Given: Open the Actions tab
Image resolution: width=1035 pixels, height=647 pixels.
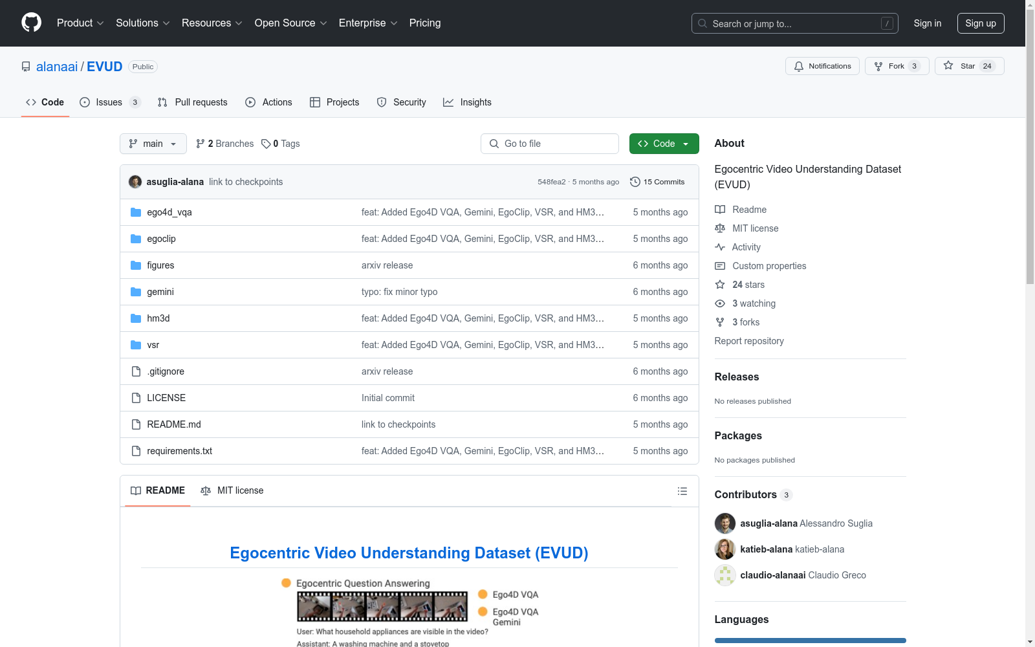Looking at the screenshot, I should 269,102.
